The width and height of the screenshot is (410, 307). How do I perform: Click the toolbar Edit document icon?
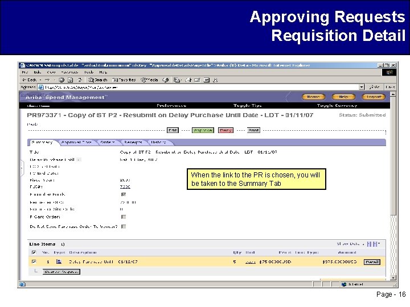point(197,80)
